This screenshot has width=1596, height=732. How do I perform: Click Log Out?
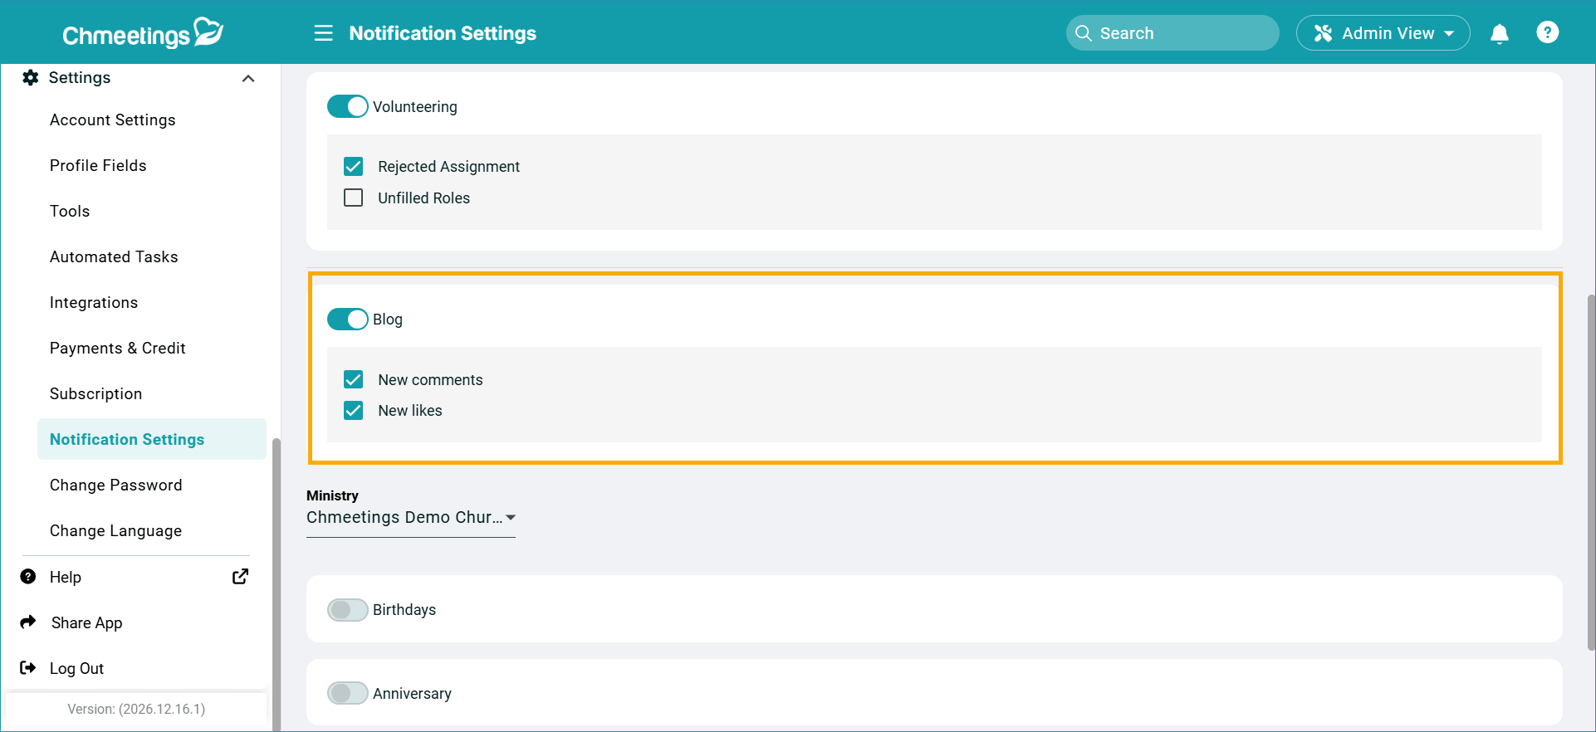76,668
